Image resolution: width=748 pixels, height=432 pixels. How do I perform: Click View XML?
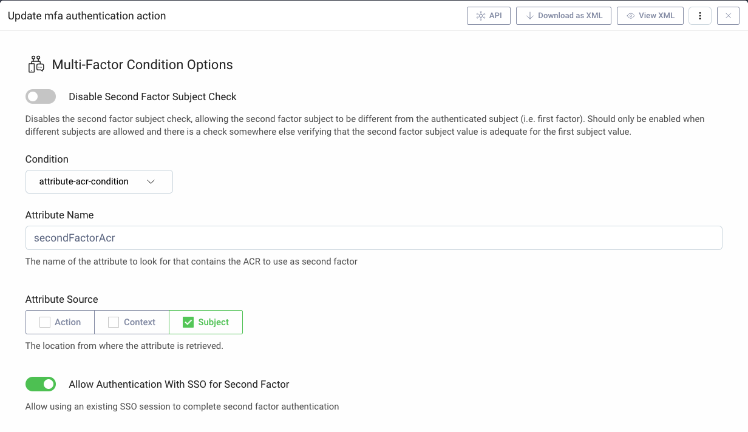click(x=650, y=16)
